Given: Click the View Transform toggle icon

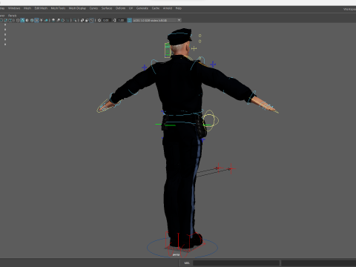Looking at the screenshot, I should pos(129,20).
